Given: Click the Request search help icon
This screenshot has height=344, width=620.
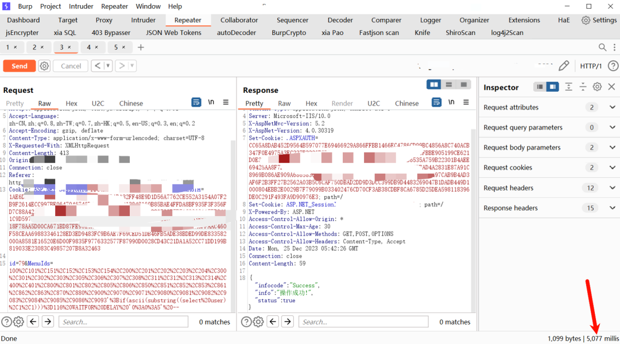Looking at the screenshot, I should (6, 322).
